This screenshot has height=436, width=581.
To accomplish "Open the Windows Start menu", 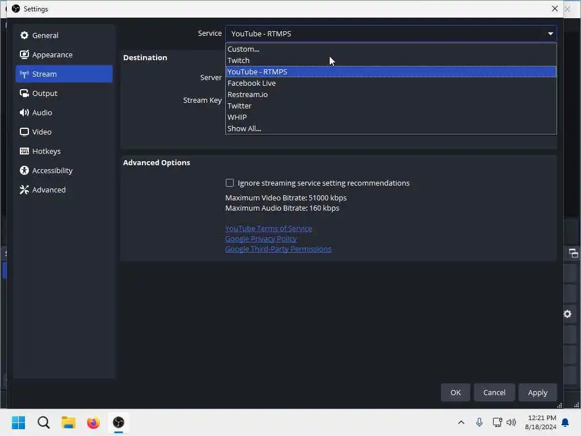I will tap(19, 422).
